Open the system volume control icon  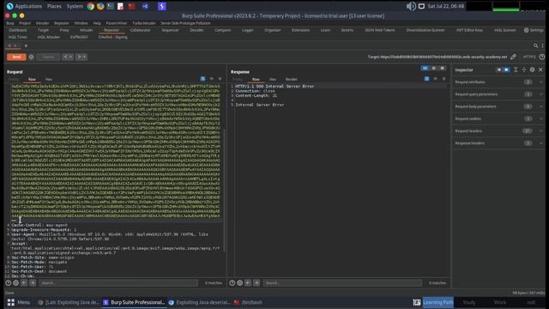[x=411, y=6]
